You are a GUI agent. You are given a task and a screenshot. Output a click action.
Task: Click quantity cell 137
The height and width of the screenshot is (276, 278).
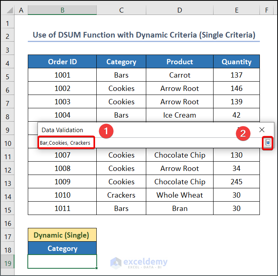click(237, 75)
